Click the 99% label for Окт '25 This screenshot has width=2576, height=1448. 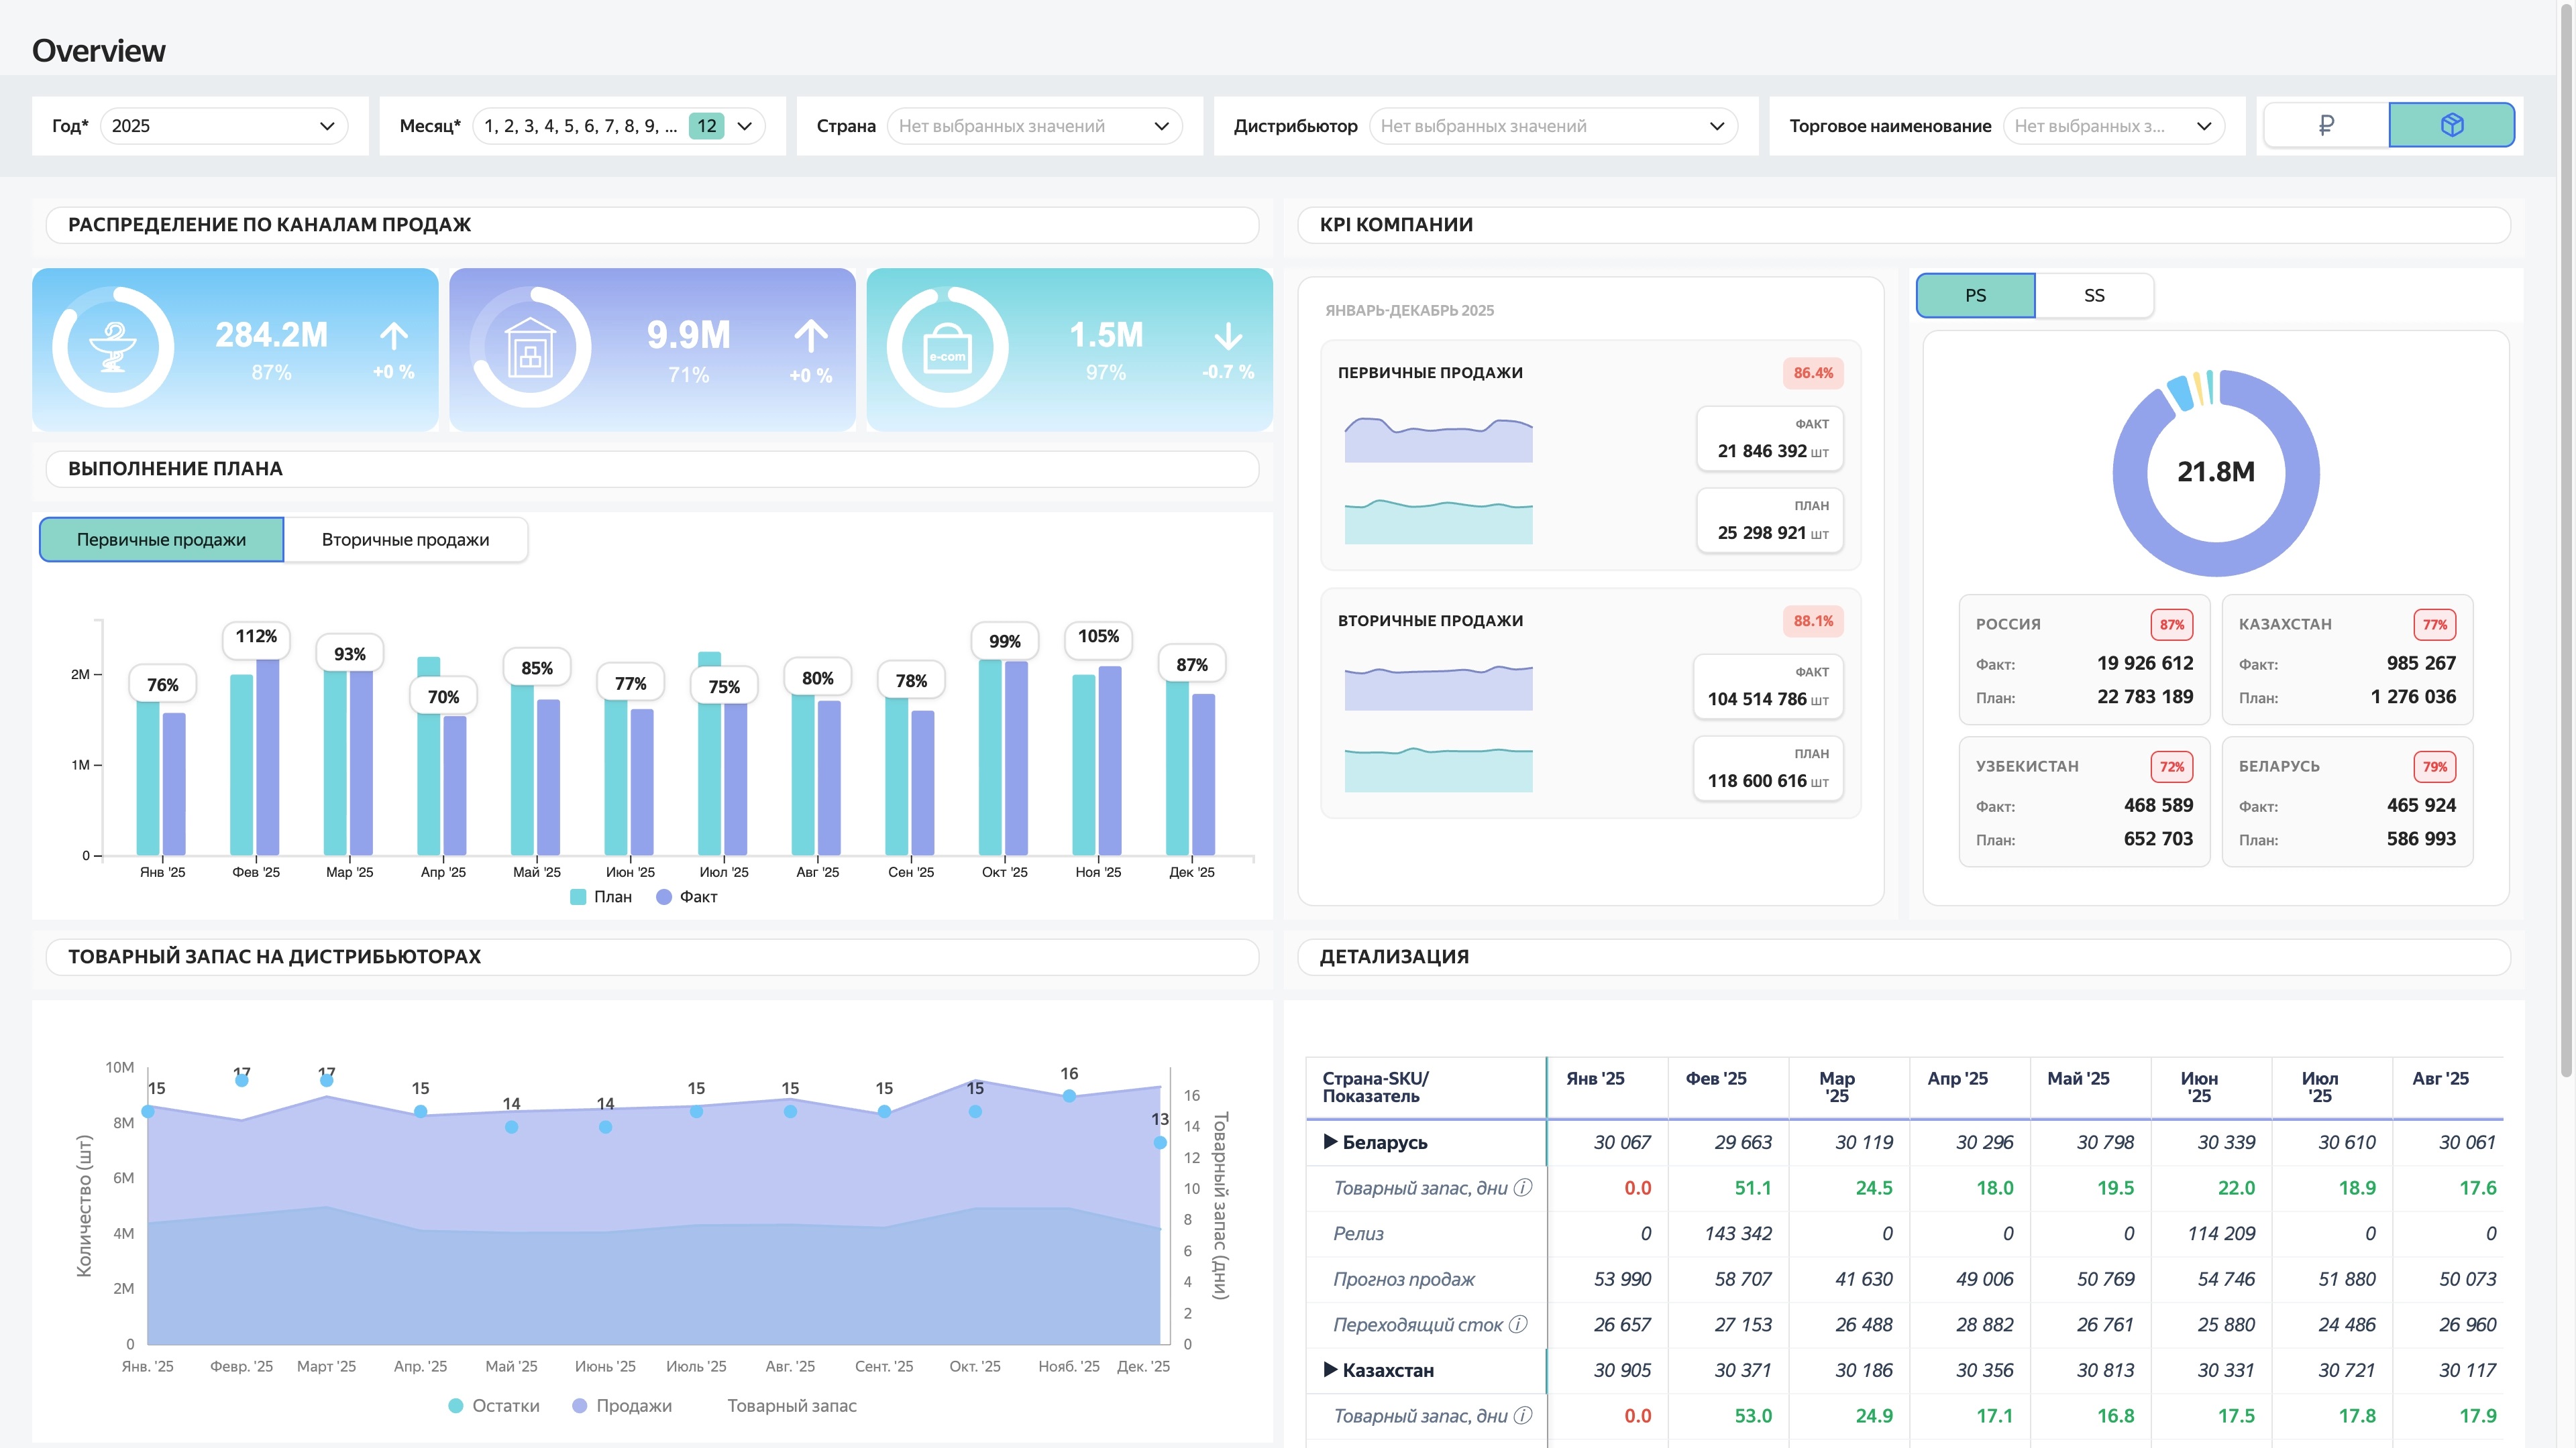(x=1004, y=642)
